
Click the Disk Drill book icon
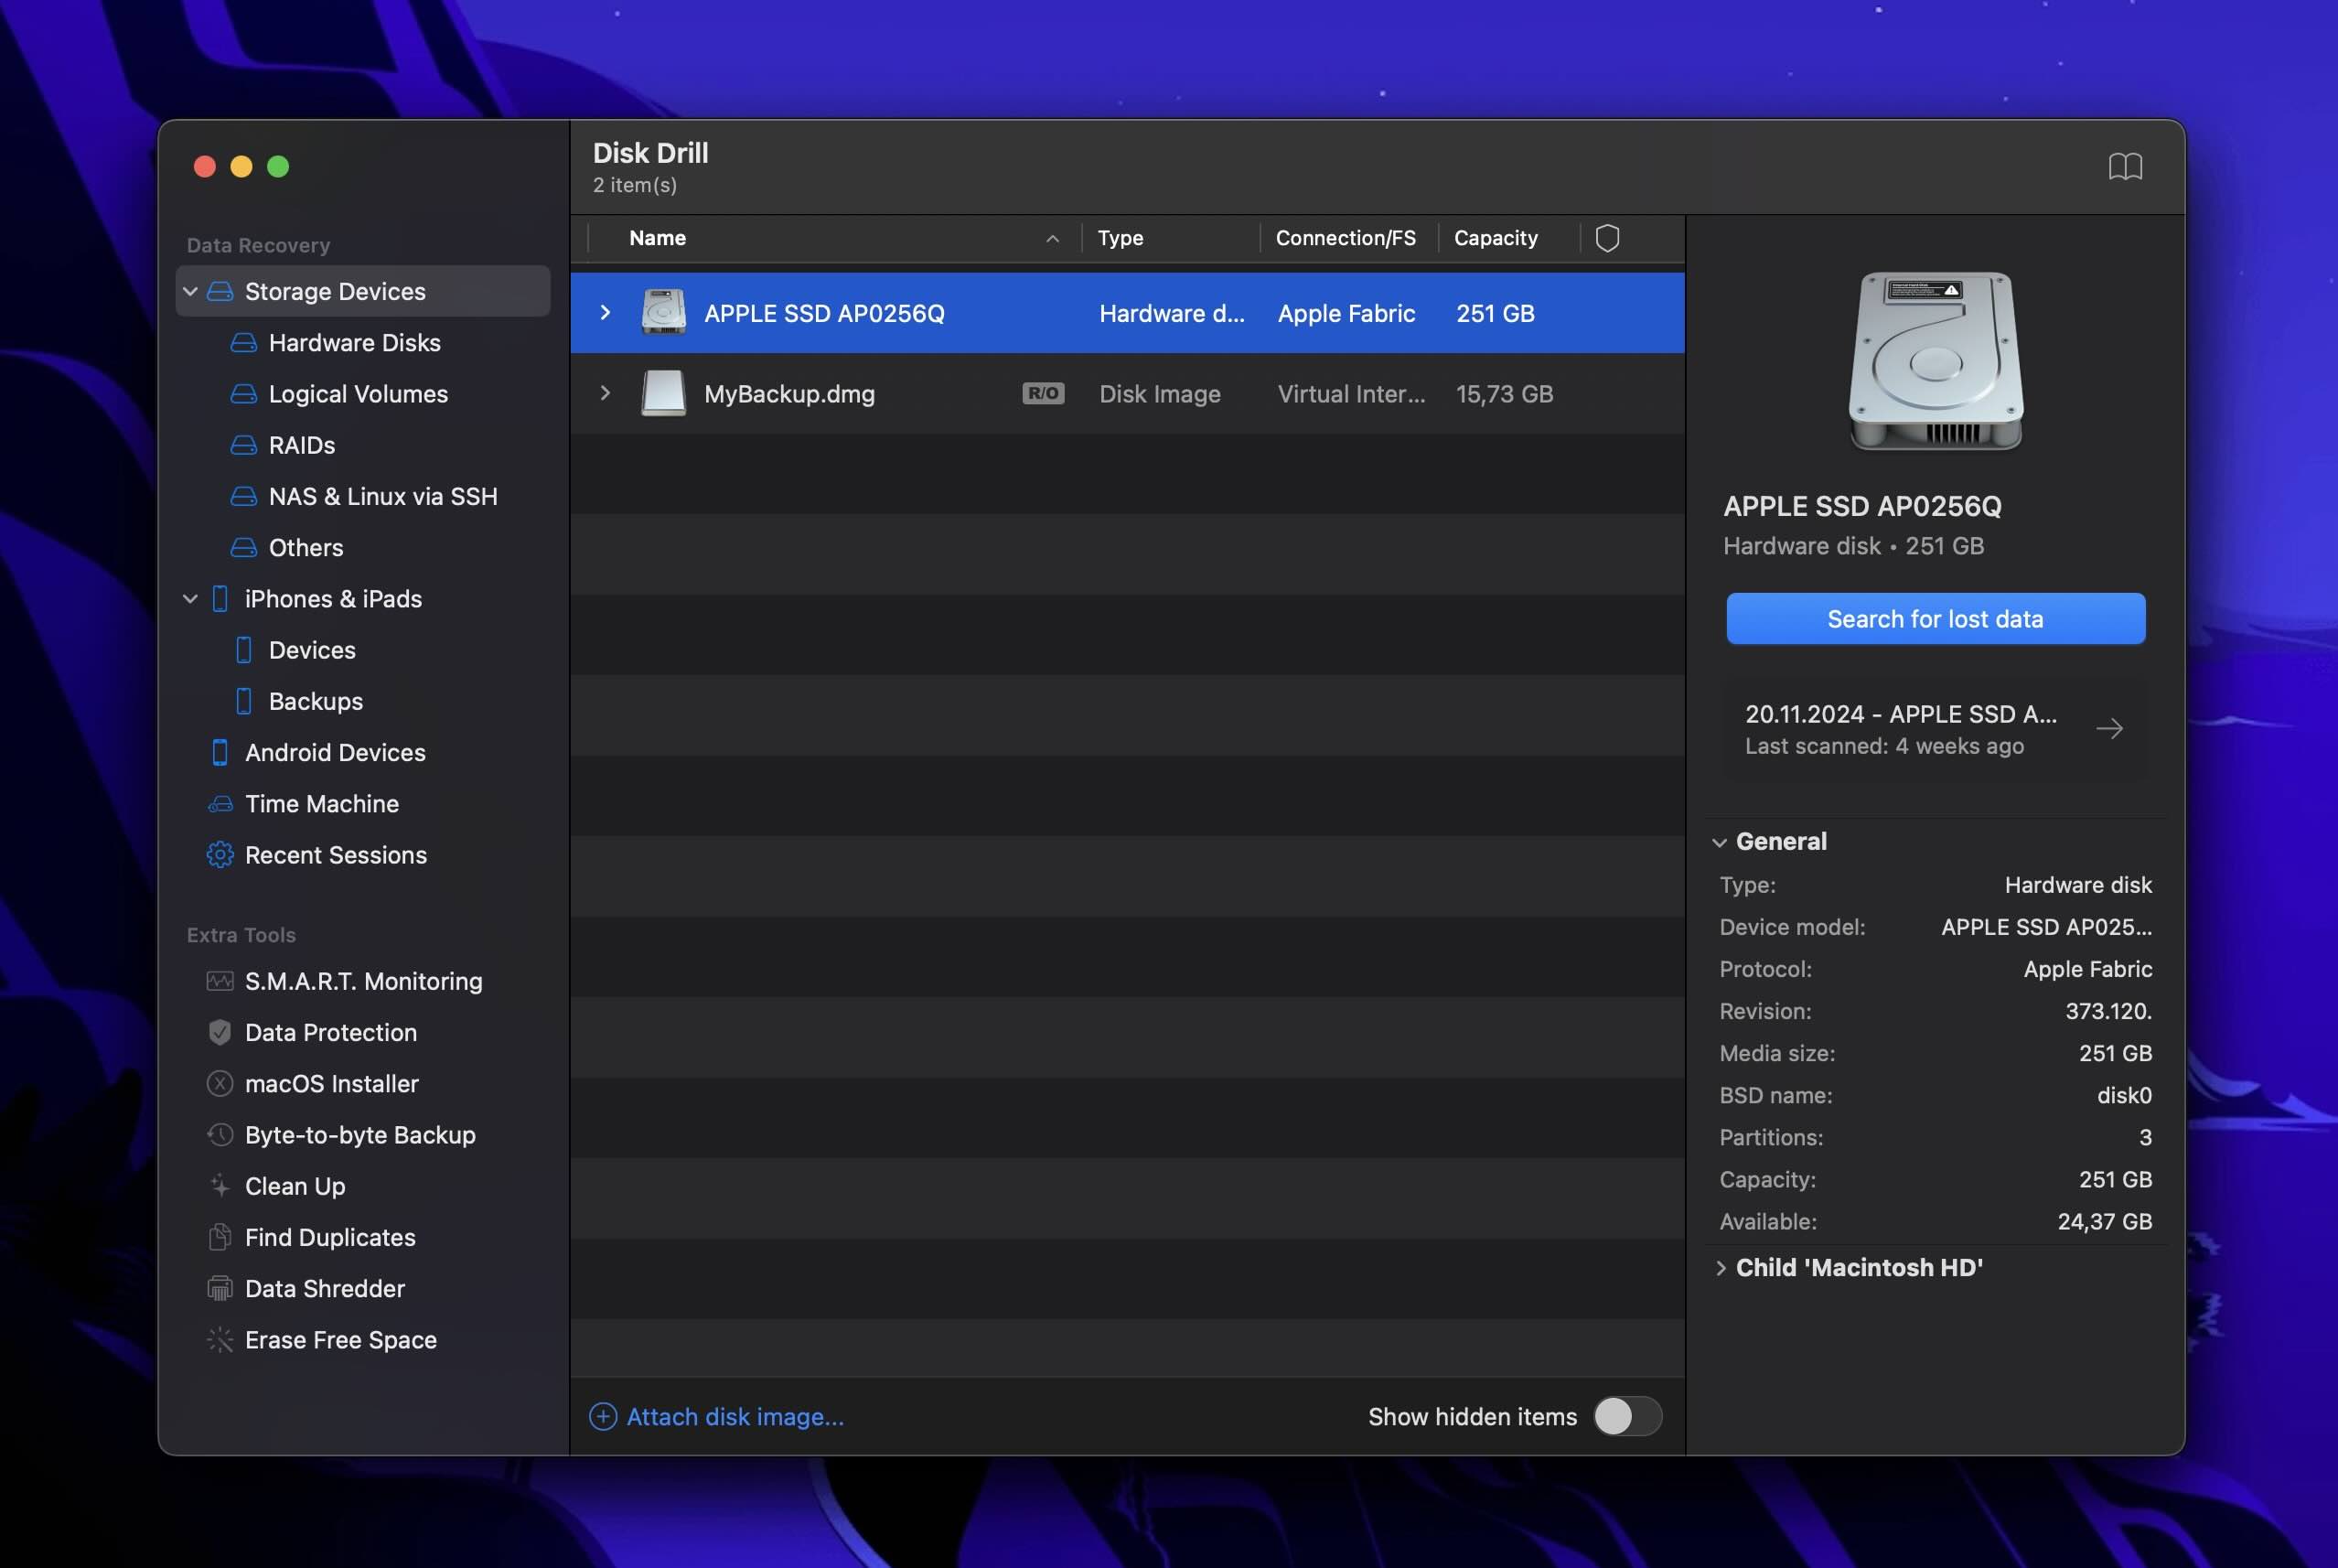tap(2125, 165)
